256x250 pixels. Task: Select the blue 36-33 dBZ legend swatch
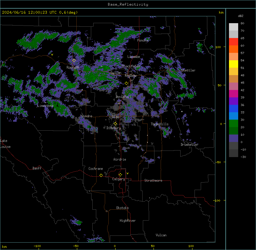[233, 108]
